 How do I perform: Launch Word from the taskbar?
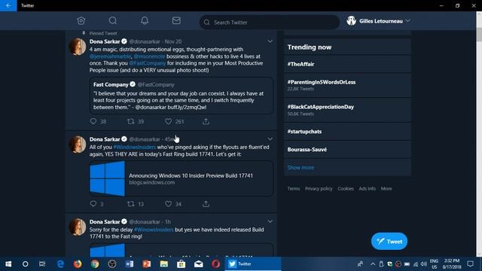[130, 263]
